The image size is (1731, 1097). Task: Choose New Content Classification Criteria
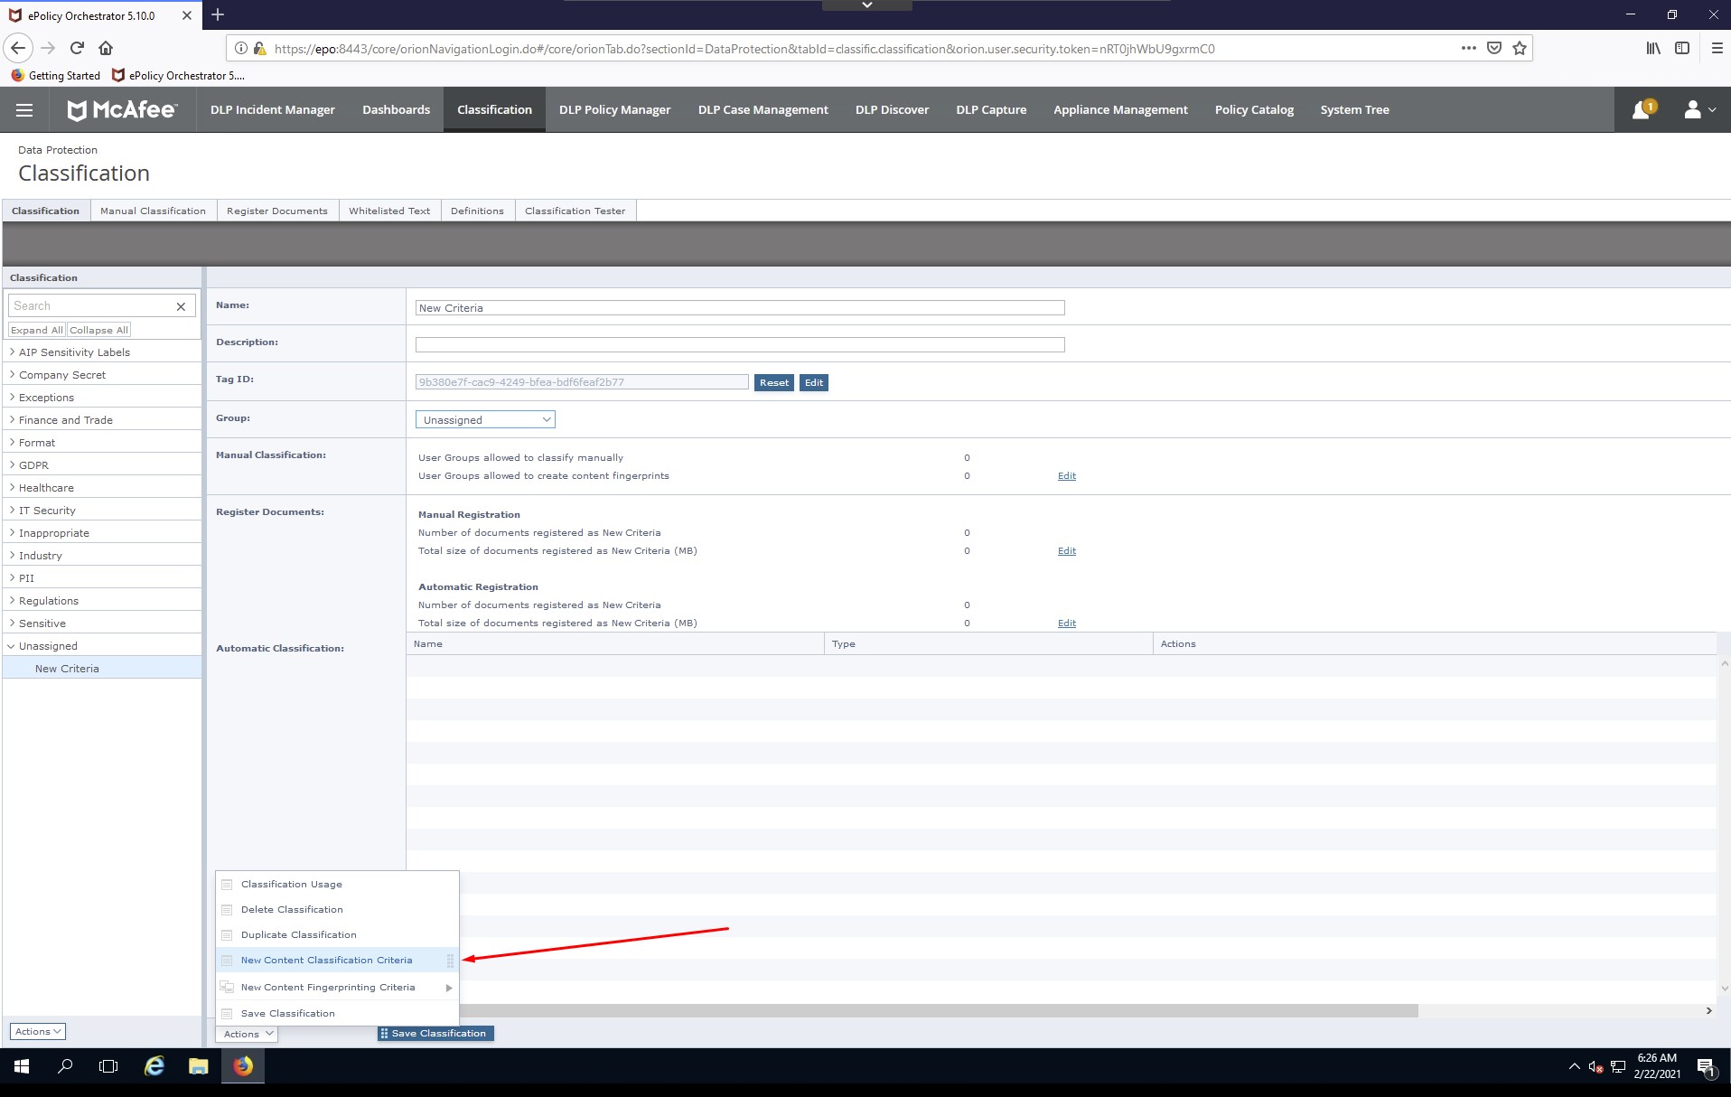click(337, 961)
